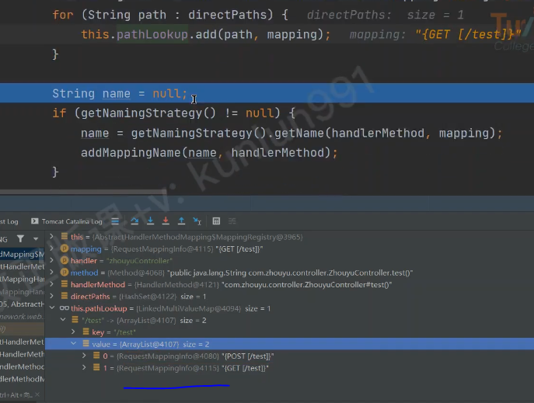The width and height of the screenshot is (534, 403).
Task: Select the '{POST [/test]}' list element
Action: [x=188, y=356]
